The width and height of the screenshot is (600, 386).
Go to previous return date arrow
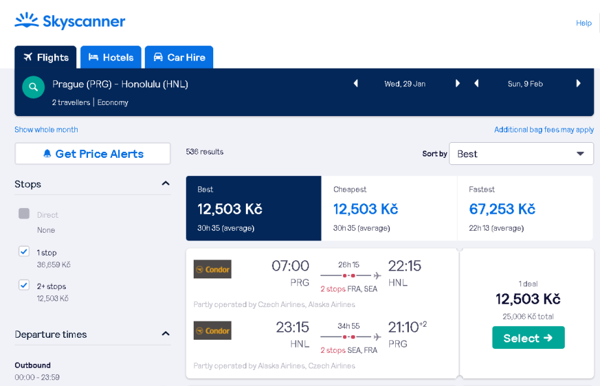(477, 83)
